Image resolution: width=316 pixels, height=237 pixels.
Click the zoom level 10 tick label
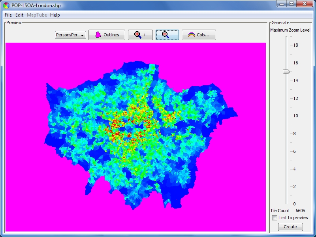click(x=295, y=116)
